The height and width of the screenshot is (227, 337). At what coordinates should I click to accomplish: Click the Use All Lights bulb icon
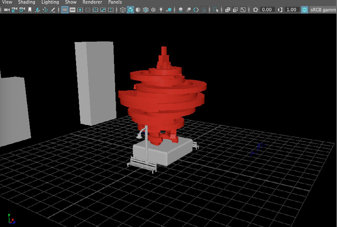161,10
